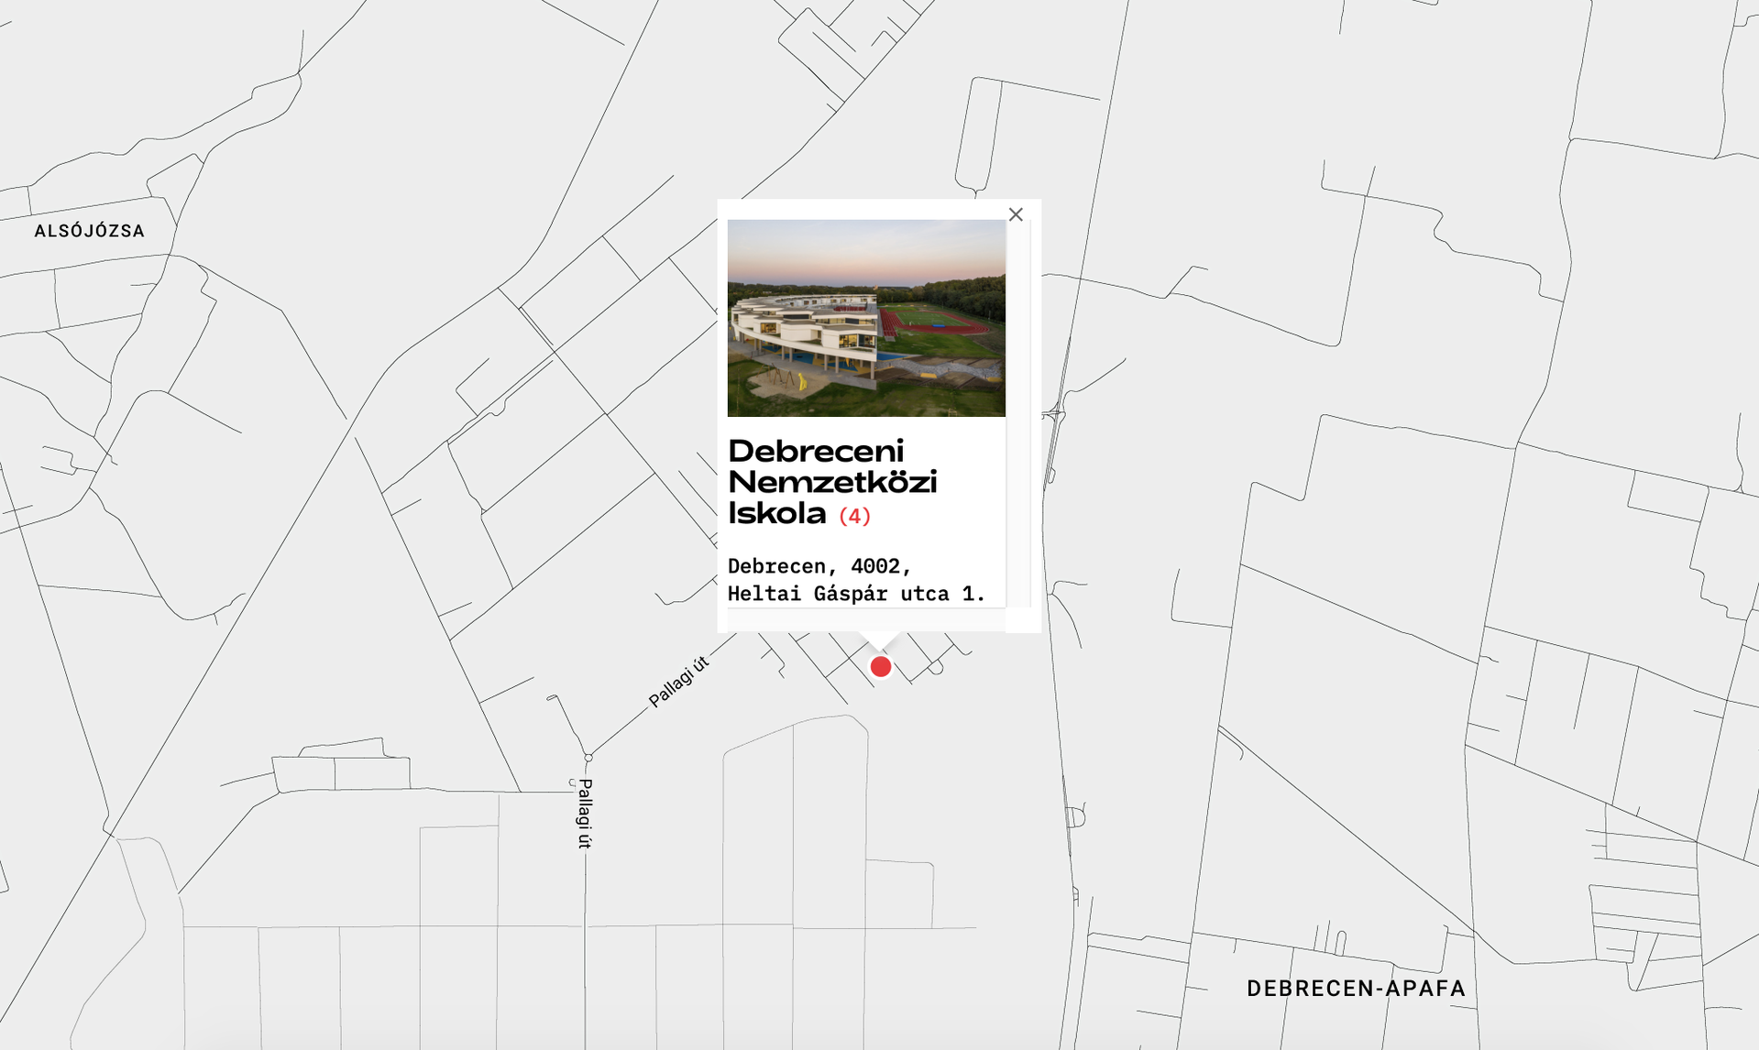Image resolution: width=1759 pixels, height=1050 pixels.
Task: Click the red (4) project count
Action: [x=854, y=517]
